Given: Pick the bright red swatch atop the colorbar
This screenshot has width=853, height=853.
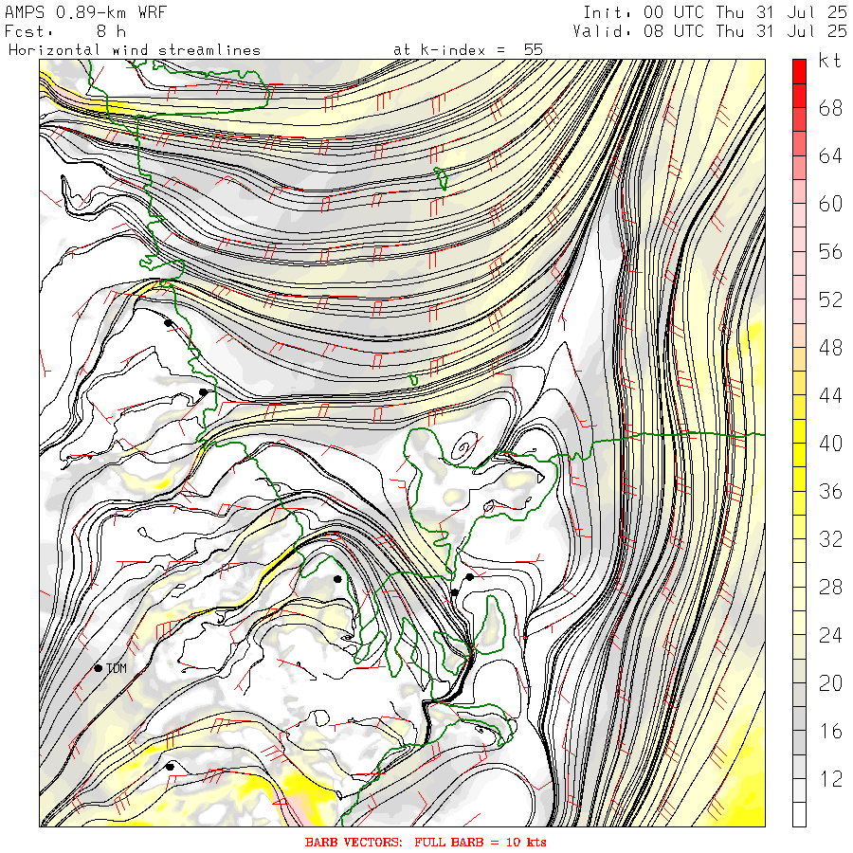Looking at the screenshot, I should tap(799, 71).
